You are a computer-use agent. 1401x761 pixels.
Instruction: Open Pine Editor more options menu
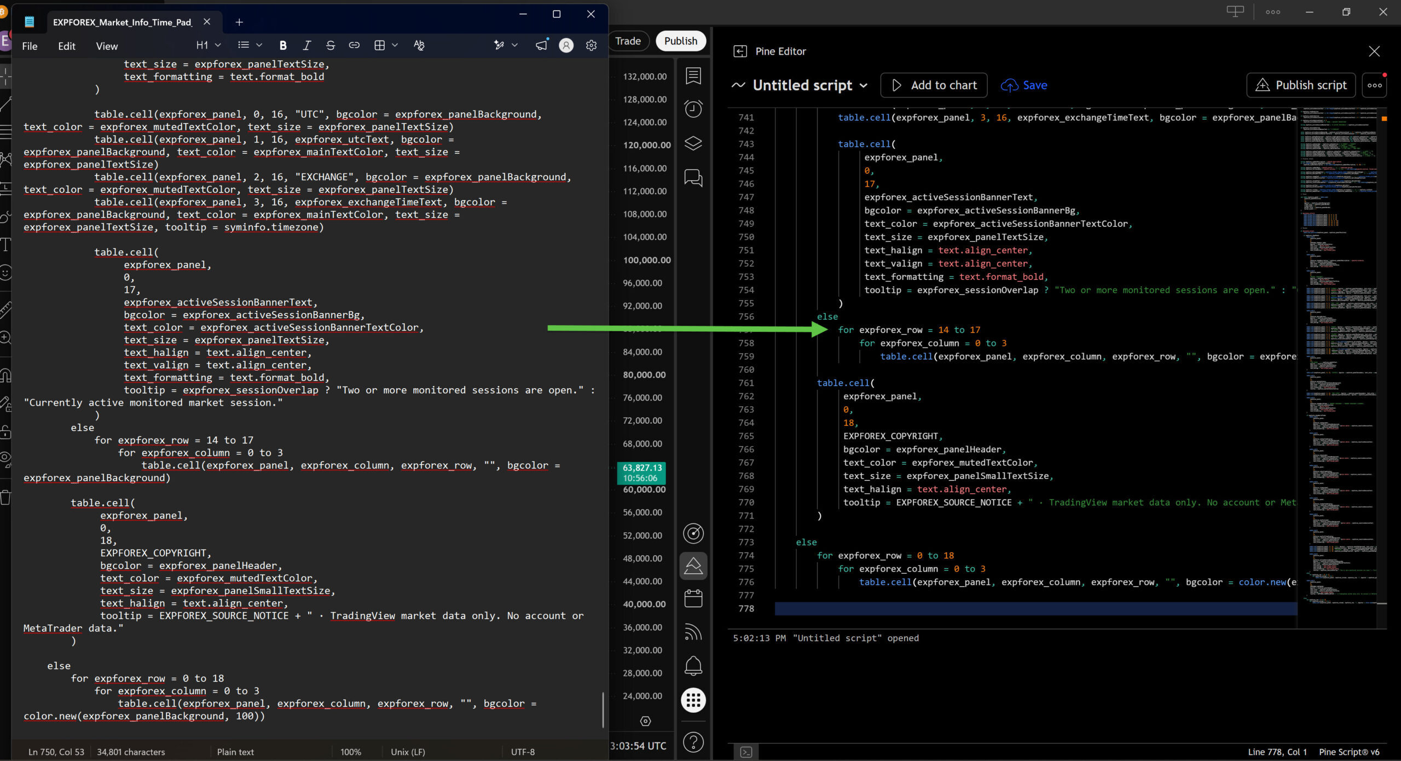click(x=1374, y=85)
